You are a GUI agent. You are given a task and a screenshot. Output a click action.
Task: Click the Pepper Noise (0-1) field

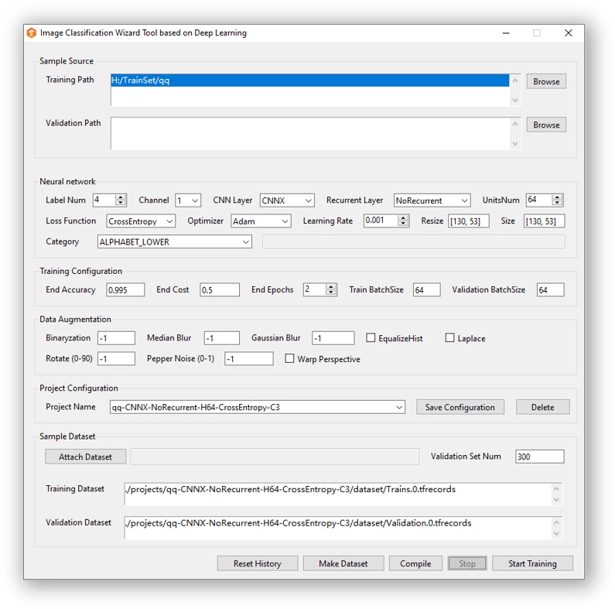point(249,358)
